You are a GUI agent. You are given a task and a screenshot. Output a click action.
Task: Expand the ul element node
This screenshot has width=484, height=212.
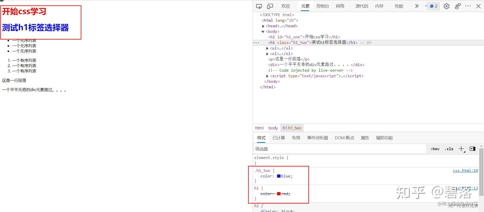pos(267,48)
